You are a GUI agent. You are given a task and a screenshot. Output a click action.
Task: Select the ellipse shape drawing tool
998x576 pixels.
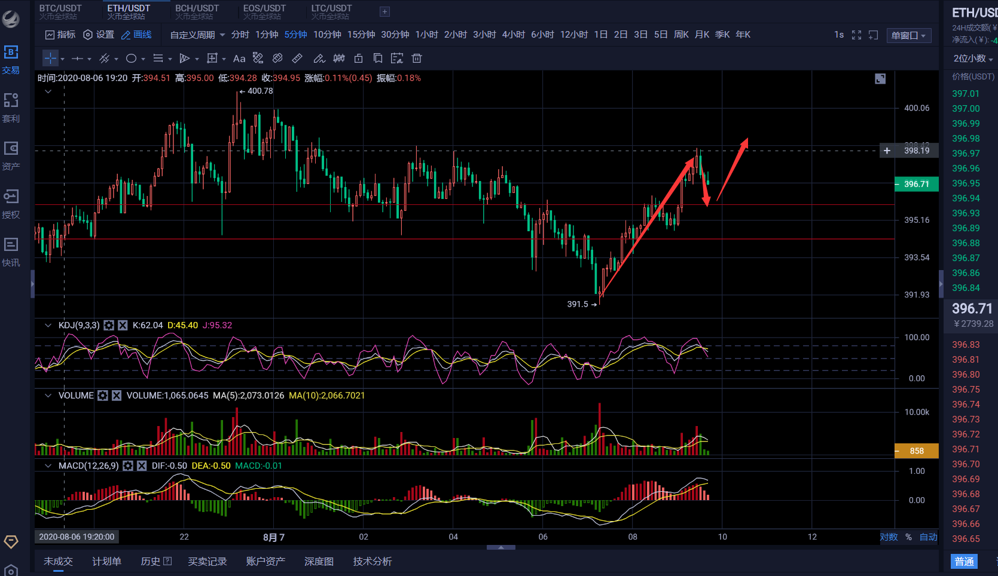(x=131, y=59)
